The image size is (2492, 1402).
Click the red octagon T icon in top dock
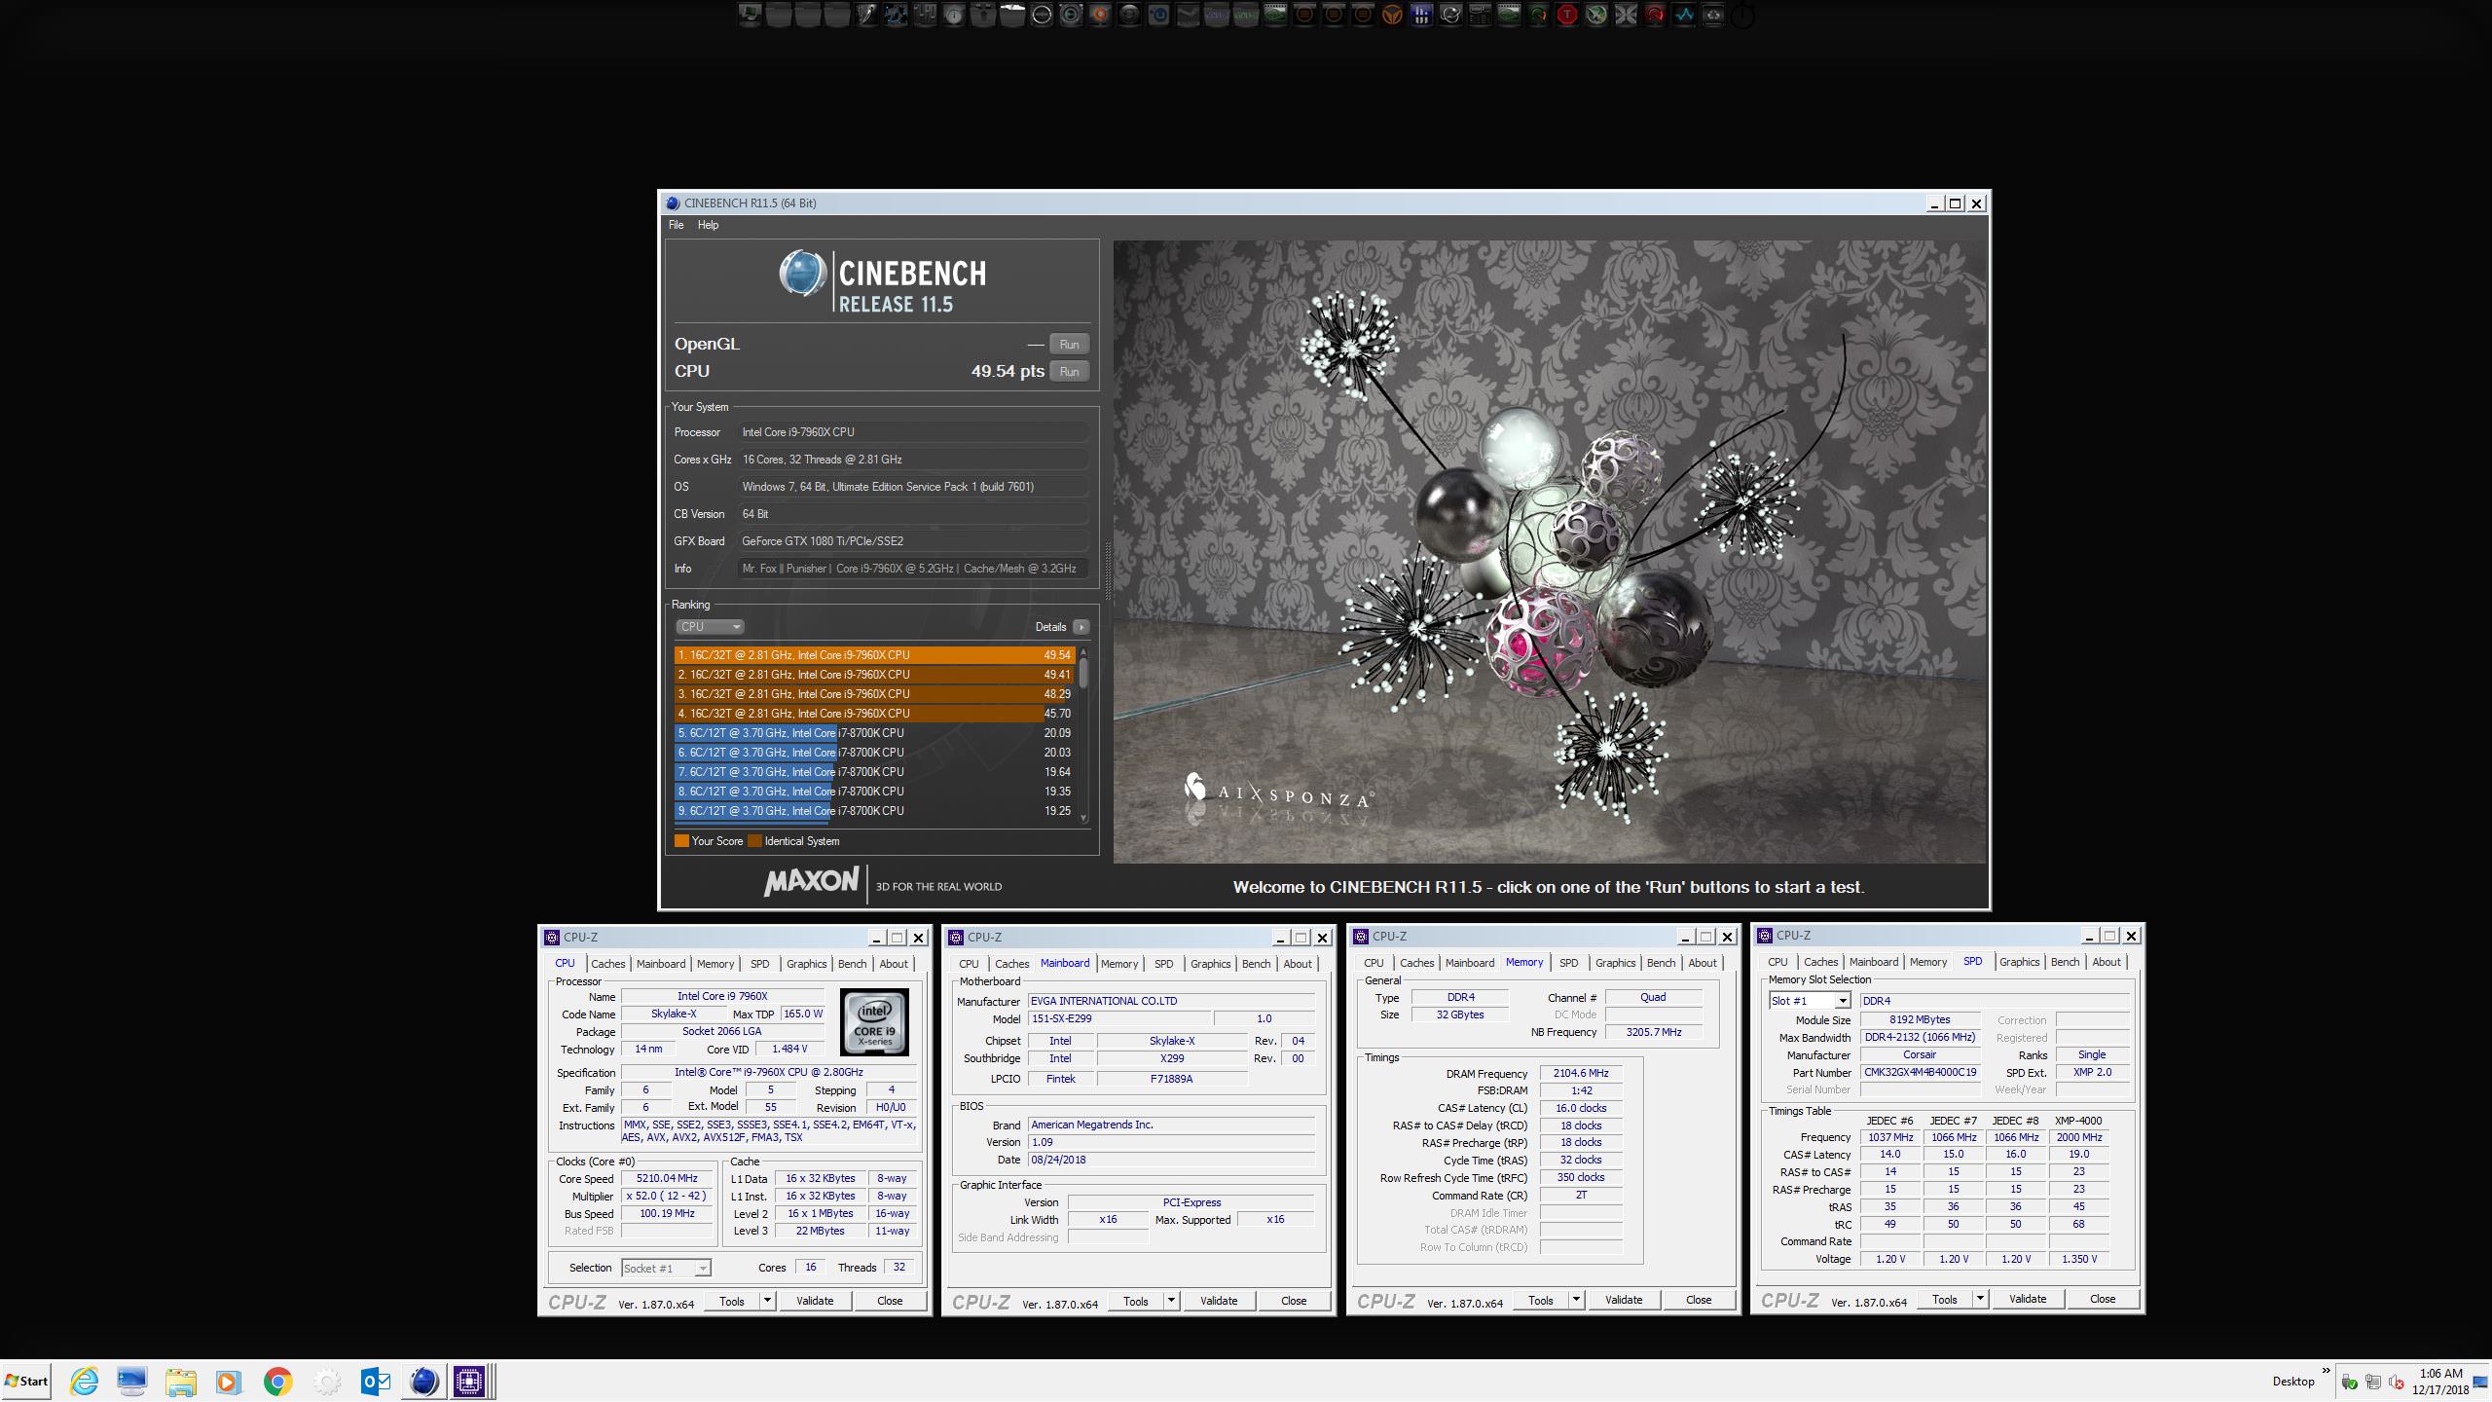[x=1566, y=15]
